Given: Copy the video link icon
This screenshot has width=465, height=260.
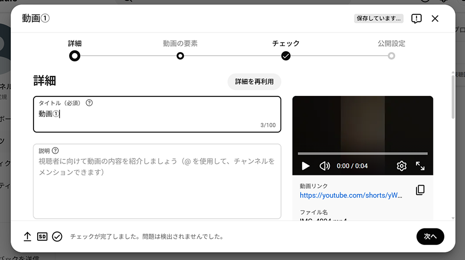Looking at the screenshot, I should [420, 190].
